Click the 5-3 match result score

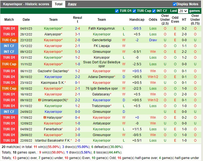click(77, 52)
